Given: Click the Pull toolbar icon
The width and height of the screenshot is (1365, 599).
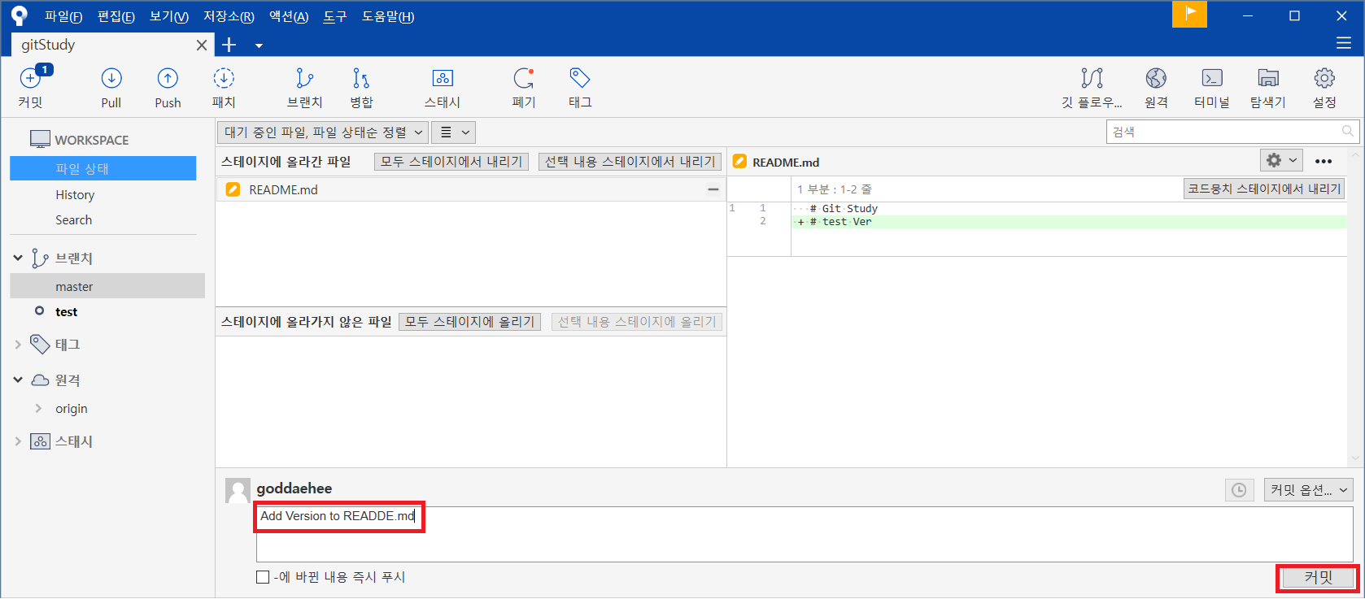Looking at the screenshot, I should [x=111, y=78].
